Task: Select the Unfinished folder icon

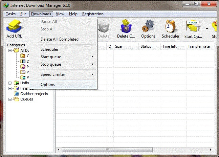Action: [16, 83]
